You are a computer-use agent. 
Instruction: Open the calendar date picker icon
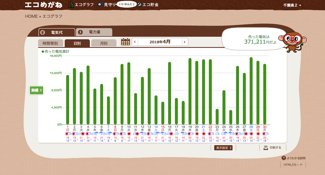pyautogui.click(x=125, y=42)
